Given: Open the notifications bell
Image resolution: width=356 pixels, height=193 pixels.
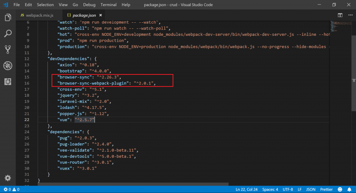Looking at the screenshot, I should click(x=349, y=190).
